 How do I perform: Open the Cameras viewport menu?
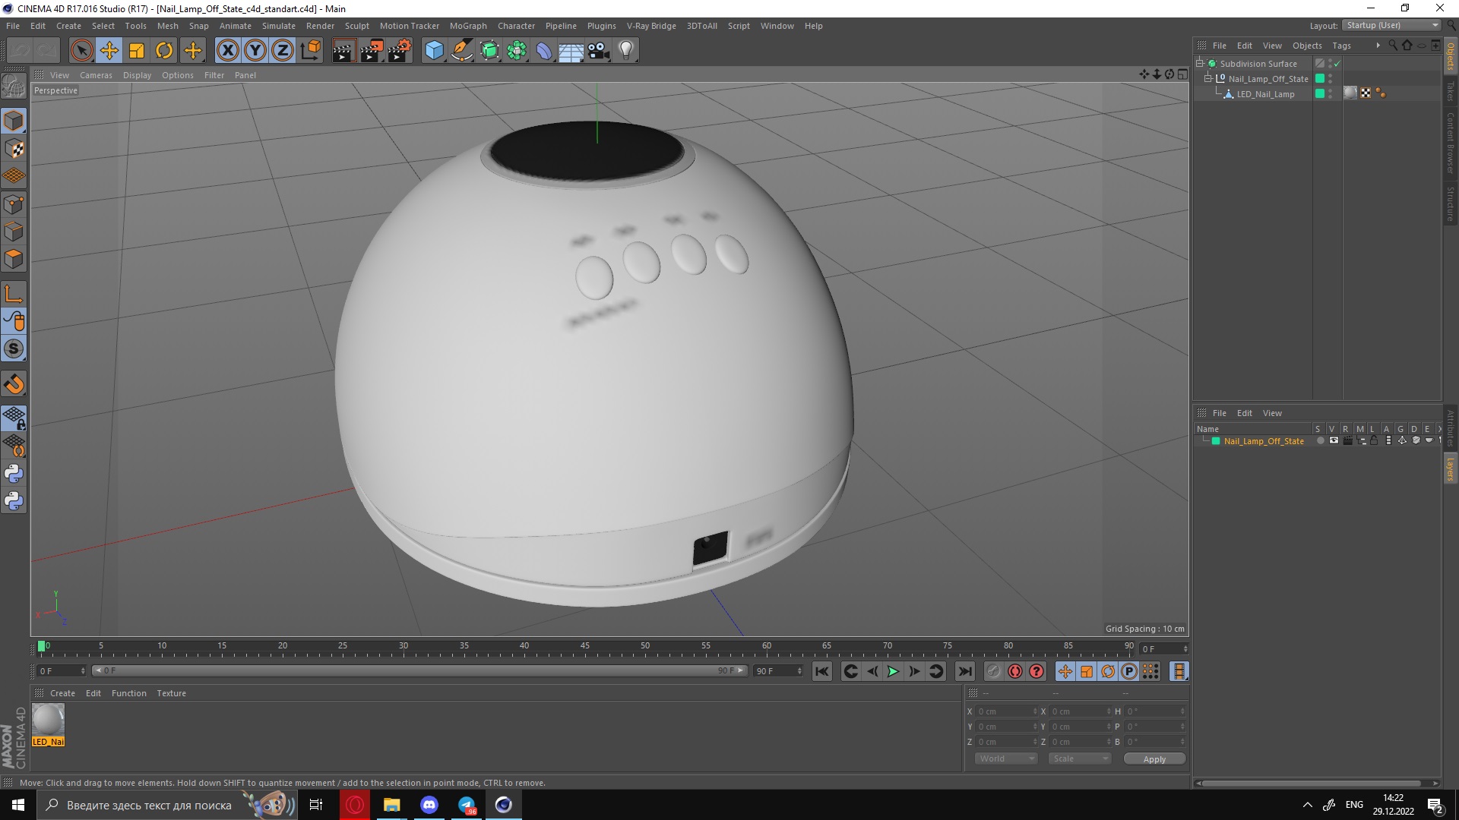tap(96, 75)
